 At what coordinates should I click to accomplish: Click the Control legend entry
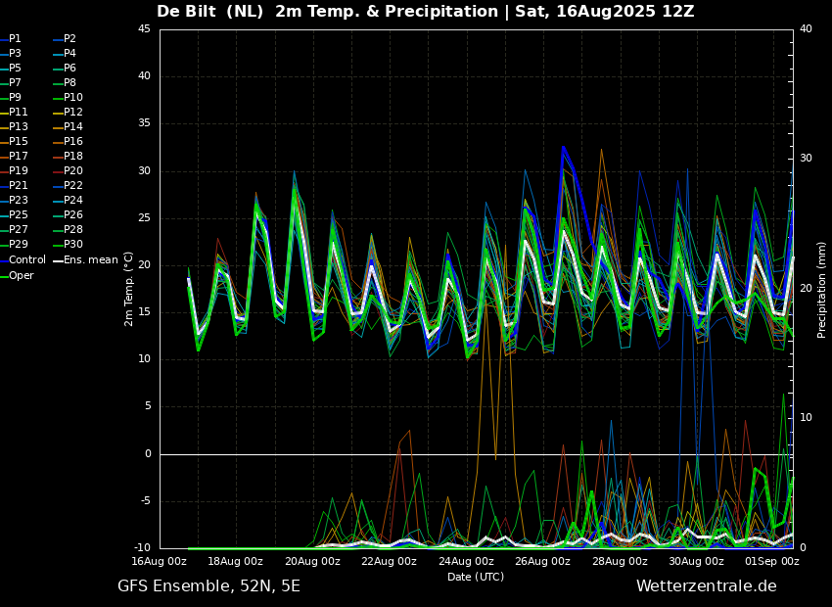23,260
